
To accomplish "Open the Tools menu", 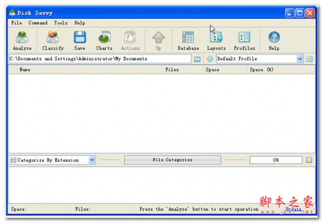I will click(61, 23).
